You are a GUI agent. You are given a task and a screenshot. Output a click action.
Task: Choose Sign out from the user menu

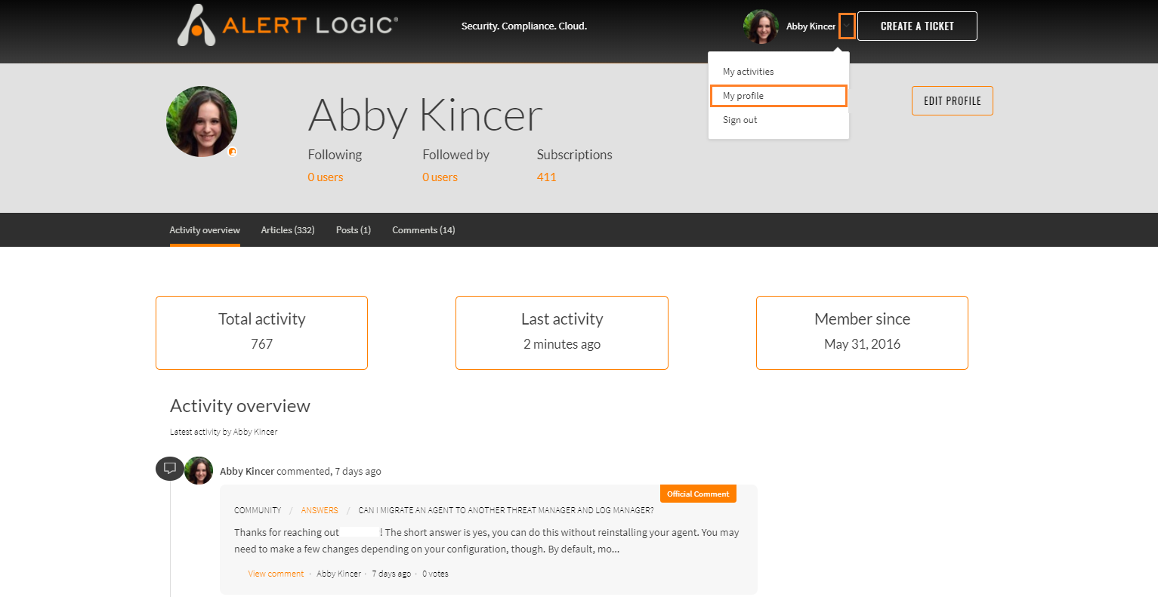point(740,120)
